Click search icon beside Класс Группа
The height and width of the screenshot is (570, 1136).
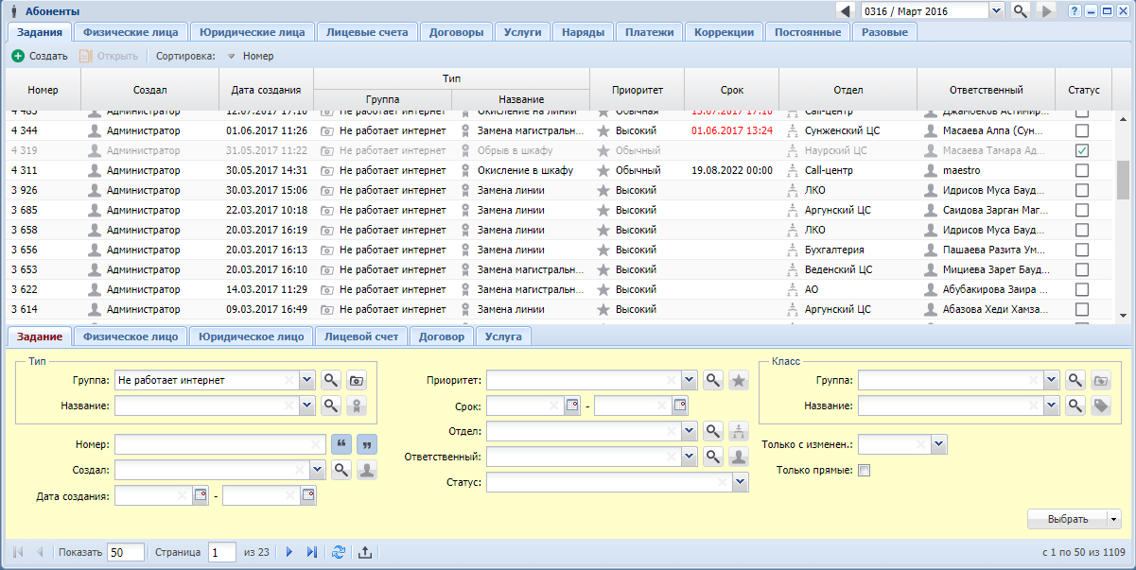click(1075, 380)
